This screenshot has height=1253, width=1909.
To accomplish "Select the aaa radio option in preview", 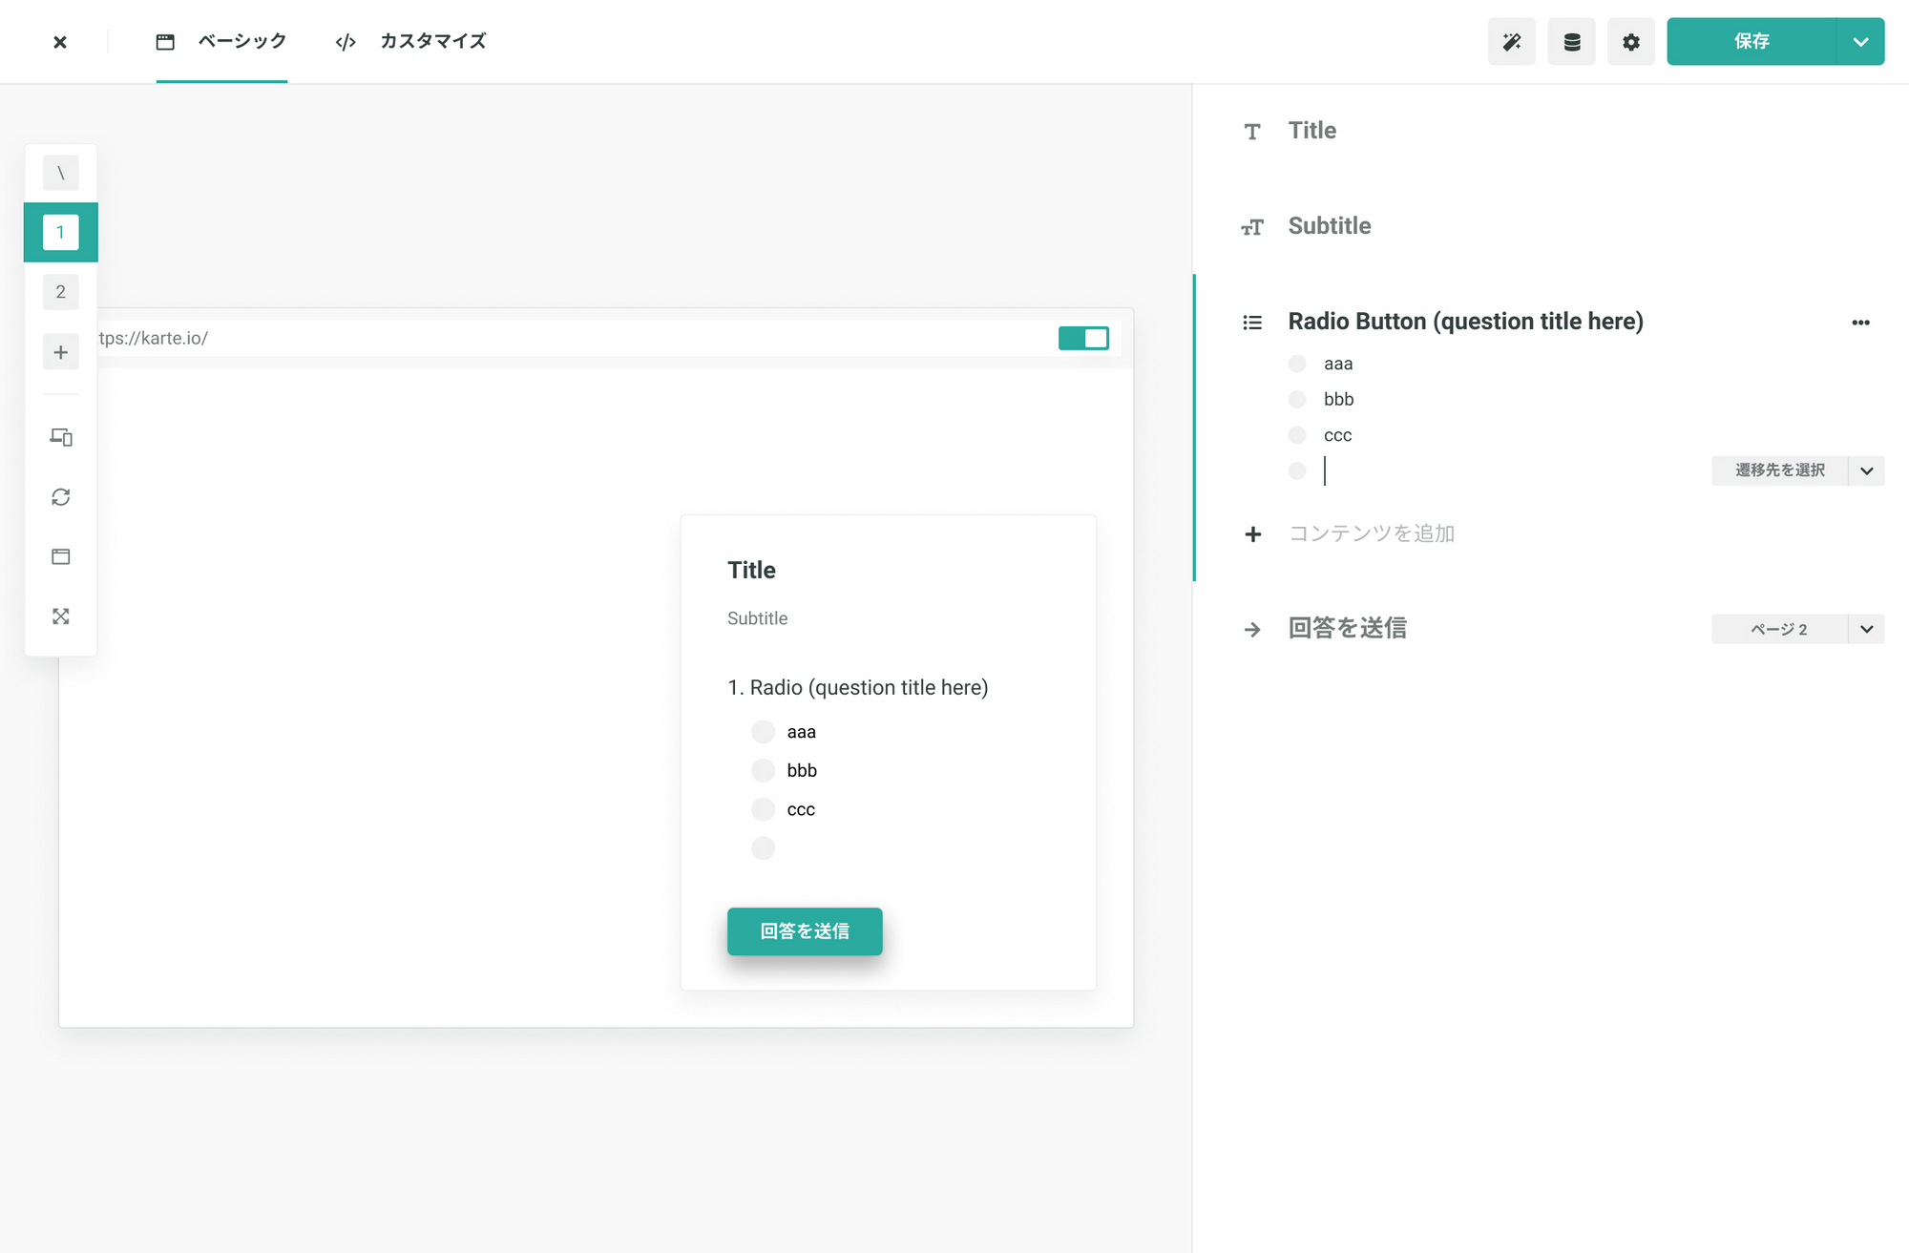I will click(x=763, y=732).
